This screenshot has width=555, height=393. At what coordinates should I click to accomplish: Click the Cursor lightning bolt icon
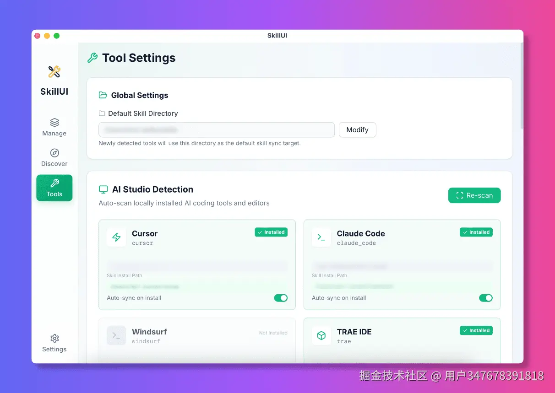click(x=116, y=237)
